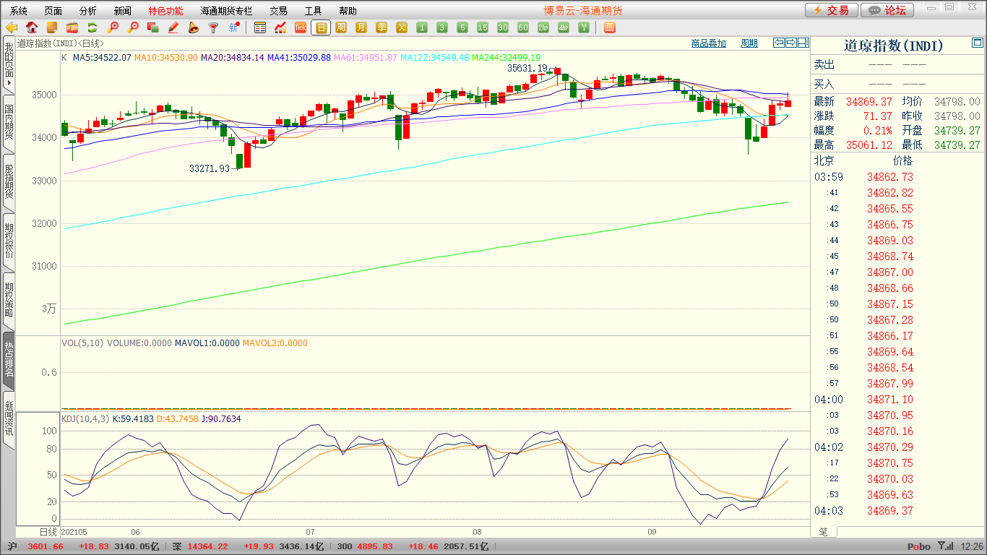Image resolution: width=987 pixels, height=555 pixels.
Task: Click the back arrow toolbar icon
Action: pyautogui.click(x=12, y=27)
